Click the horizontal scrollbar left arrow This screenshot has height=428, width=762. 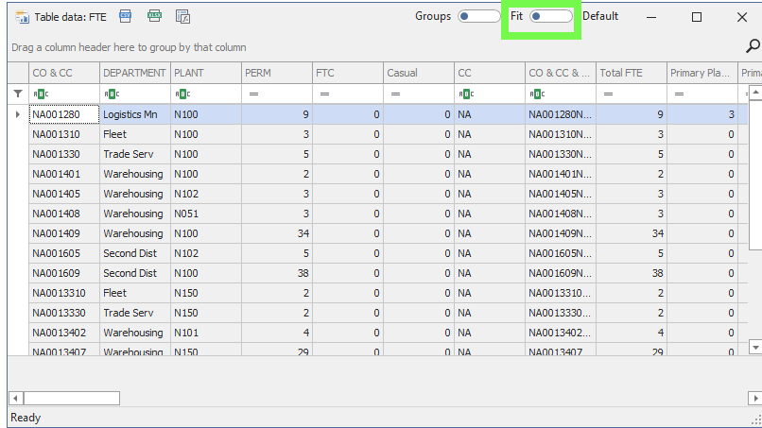pyautogui.click(x=15, y=398)
